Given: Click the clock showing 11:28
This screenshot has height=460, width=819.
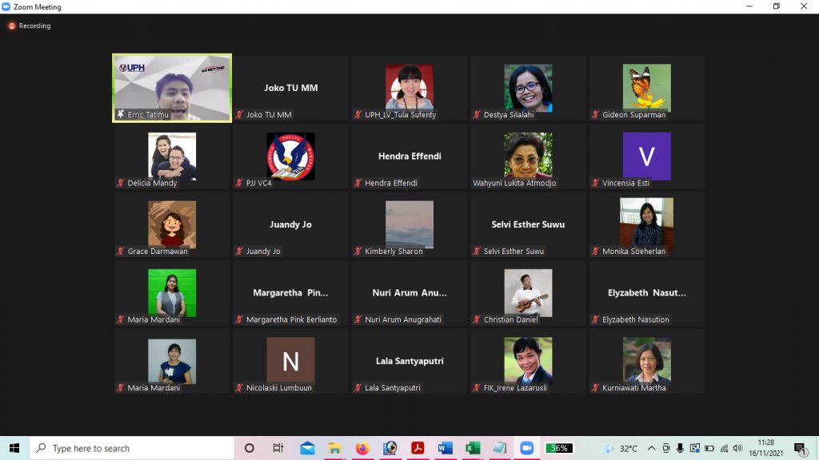Looking at the screenshot, I should [x=765, y=448].
